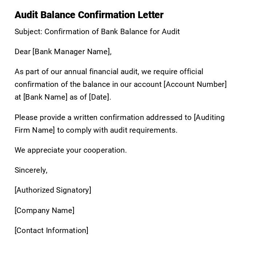Image resolution: width=255 pixels, height=253 pixels.
Task: Click the words audit requirements
Action: point(144,130)
